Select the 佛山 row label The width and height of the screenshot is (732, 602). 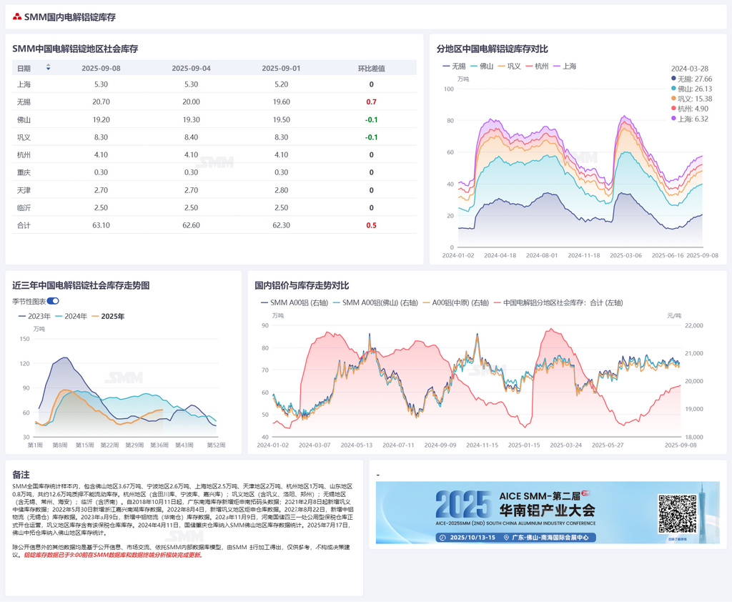pos(24,119)
